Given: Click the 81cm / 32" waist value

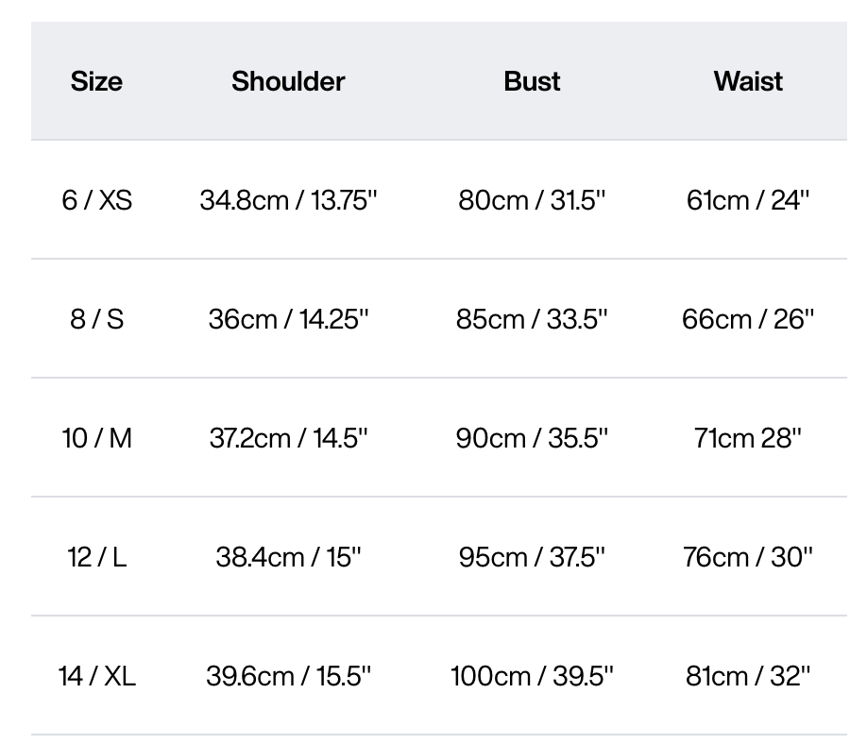Looking at the screenshot, I should point(748,676).
